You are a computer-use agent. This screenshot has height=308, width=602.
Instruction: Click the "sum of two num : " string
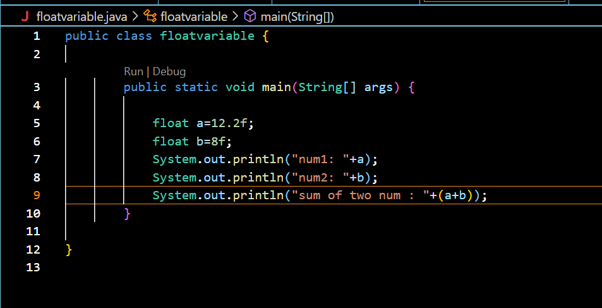coord(360,195)
